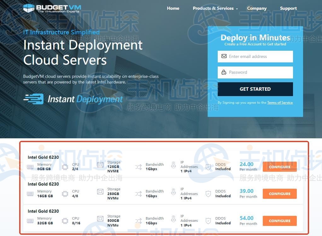322x236 pixels.
Task: Configure the 54.00 per month plan
Action: tap(279, 221)
